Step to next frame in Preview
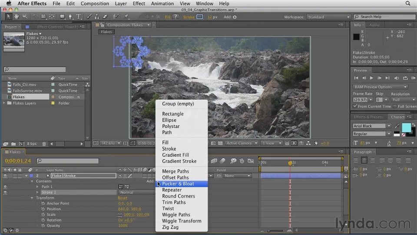This screenshot has height=235, width=417. [x=380, y=78]
